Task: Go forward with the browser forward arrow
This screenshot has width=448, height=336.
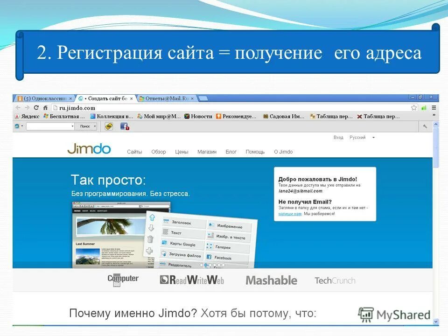Action: (27, 108)
